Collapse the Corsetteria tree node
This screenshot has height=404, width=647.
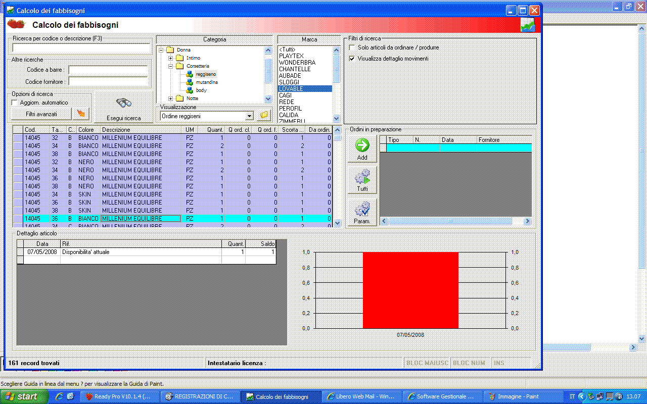171,66
